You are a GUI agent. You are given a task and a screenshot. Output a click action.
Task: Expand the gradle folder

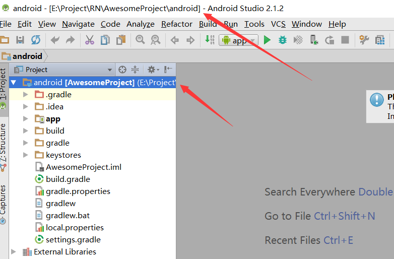pos(25,143)
